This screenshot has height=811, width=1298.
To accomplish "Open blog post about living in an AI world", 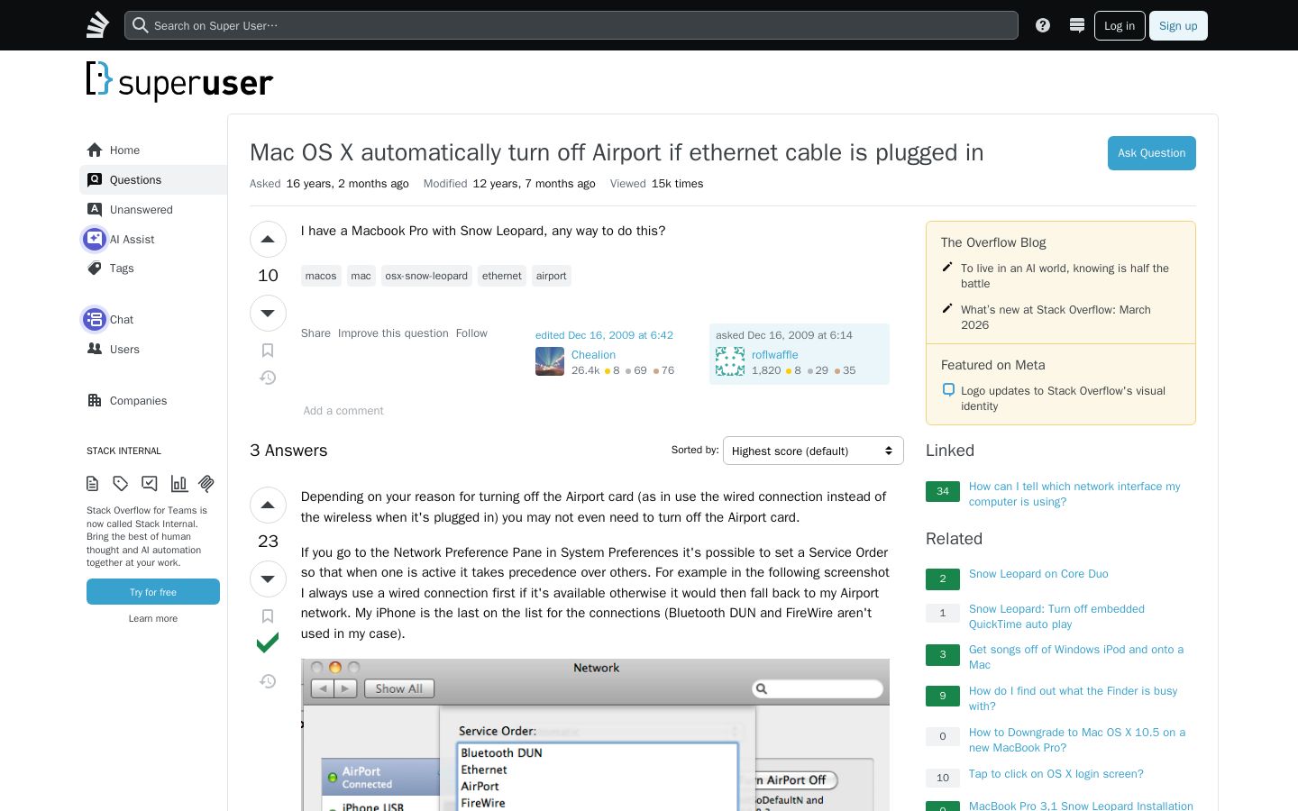I will 1065,276.
